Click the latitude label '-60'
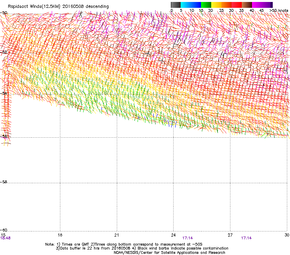 tap(4, 230)
